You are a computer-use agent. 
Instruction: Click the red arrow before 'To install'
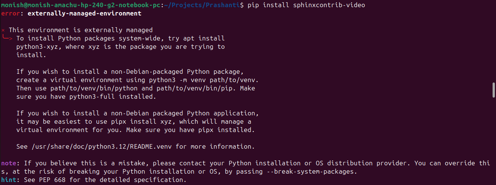(x=8, y=38)
